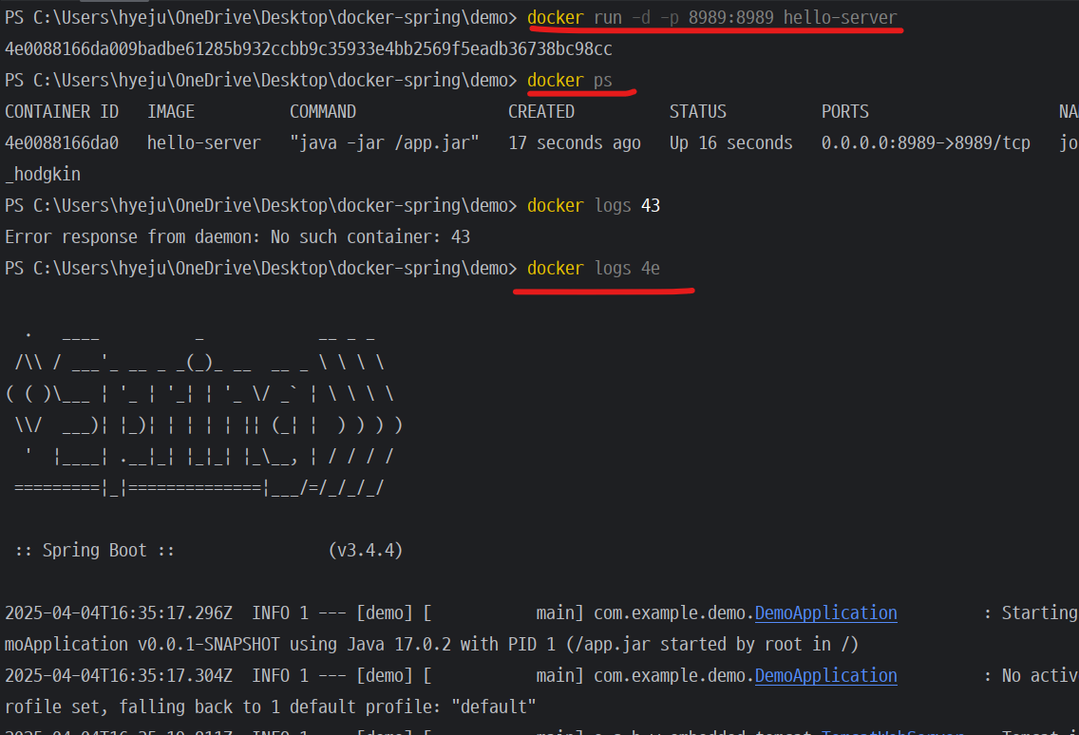Click the timestamp 2025-04-04T16:35:17.296Z
Screen dimensions: 1079x735
119,612
